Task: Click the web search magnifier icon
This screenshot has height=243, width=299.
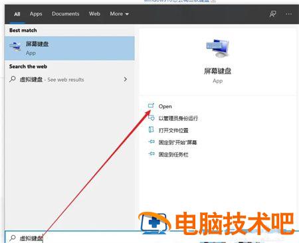Action: click(13, 79)
